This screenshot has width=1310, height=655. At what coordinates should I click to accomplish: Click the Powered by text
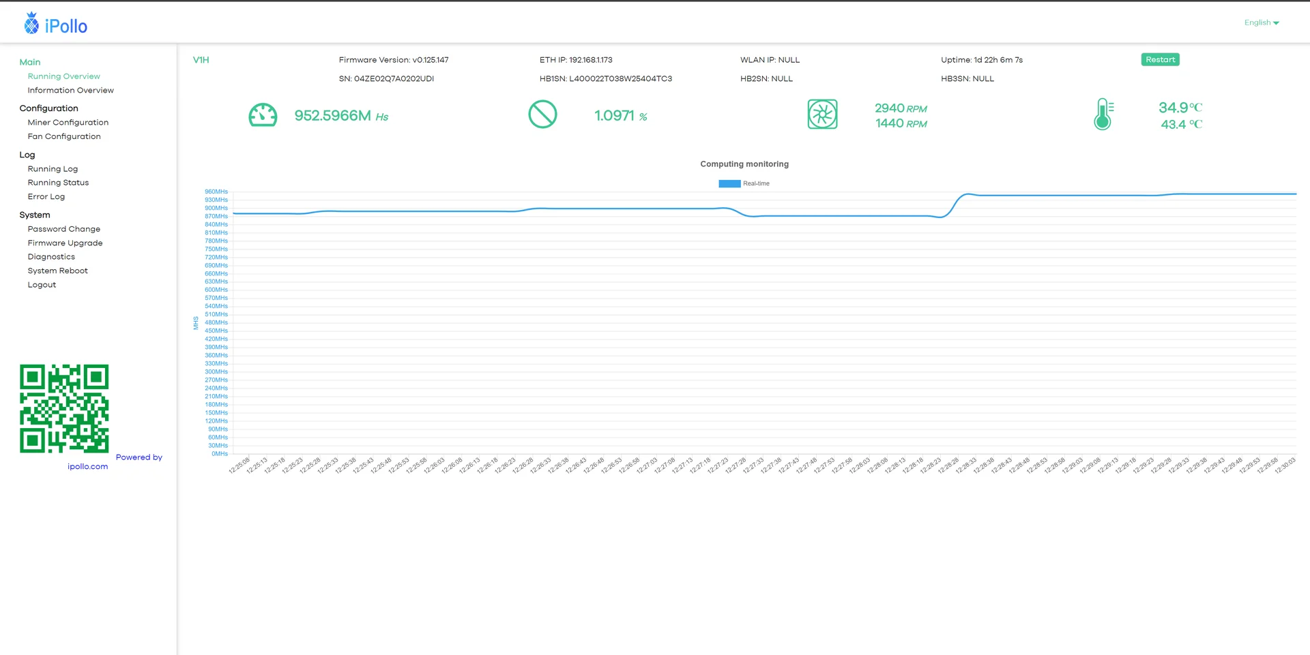point(139,457)
